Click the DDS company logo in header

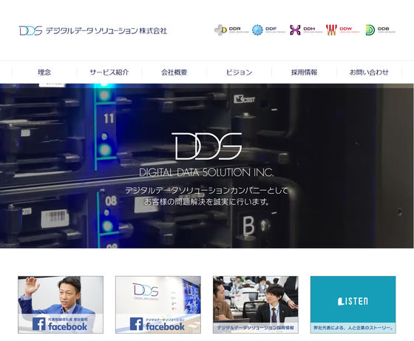pos(30,30)
